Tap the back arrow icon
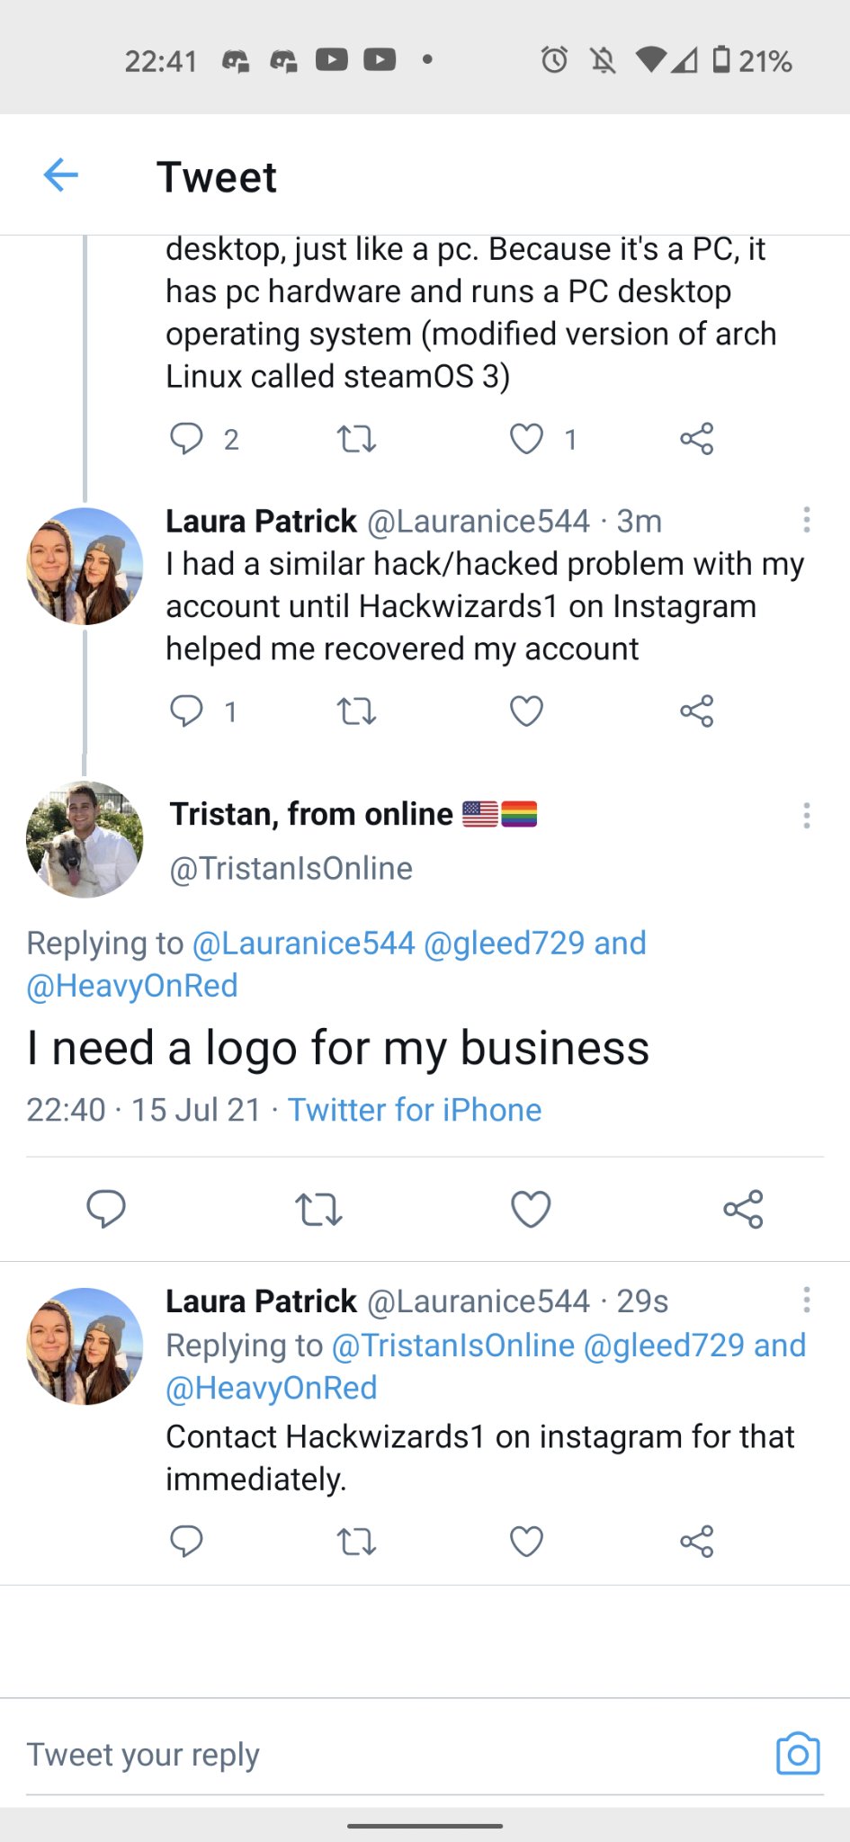 click(61, 175)
